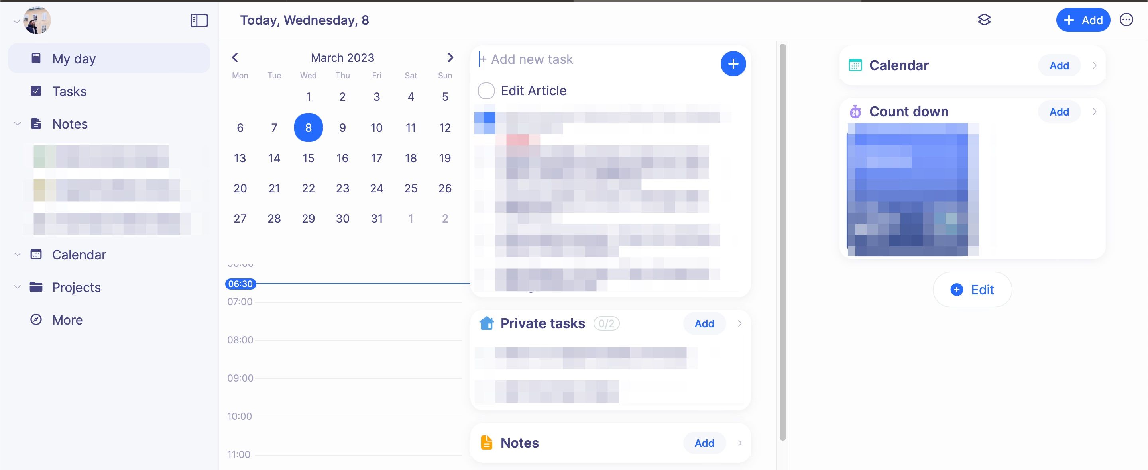The width and height of the screenshot is (1148, 470).
Task: Click the round blue plus task button
Action: click(733, 64)
